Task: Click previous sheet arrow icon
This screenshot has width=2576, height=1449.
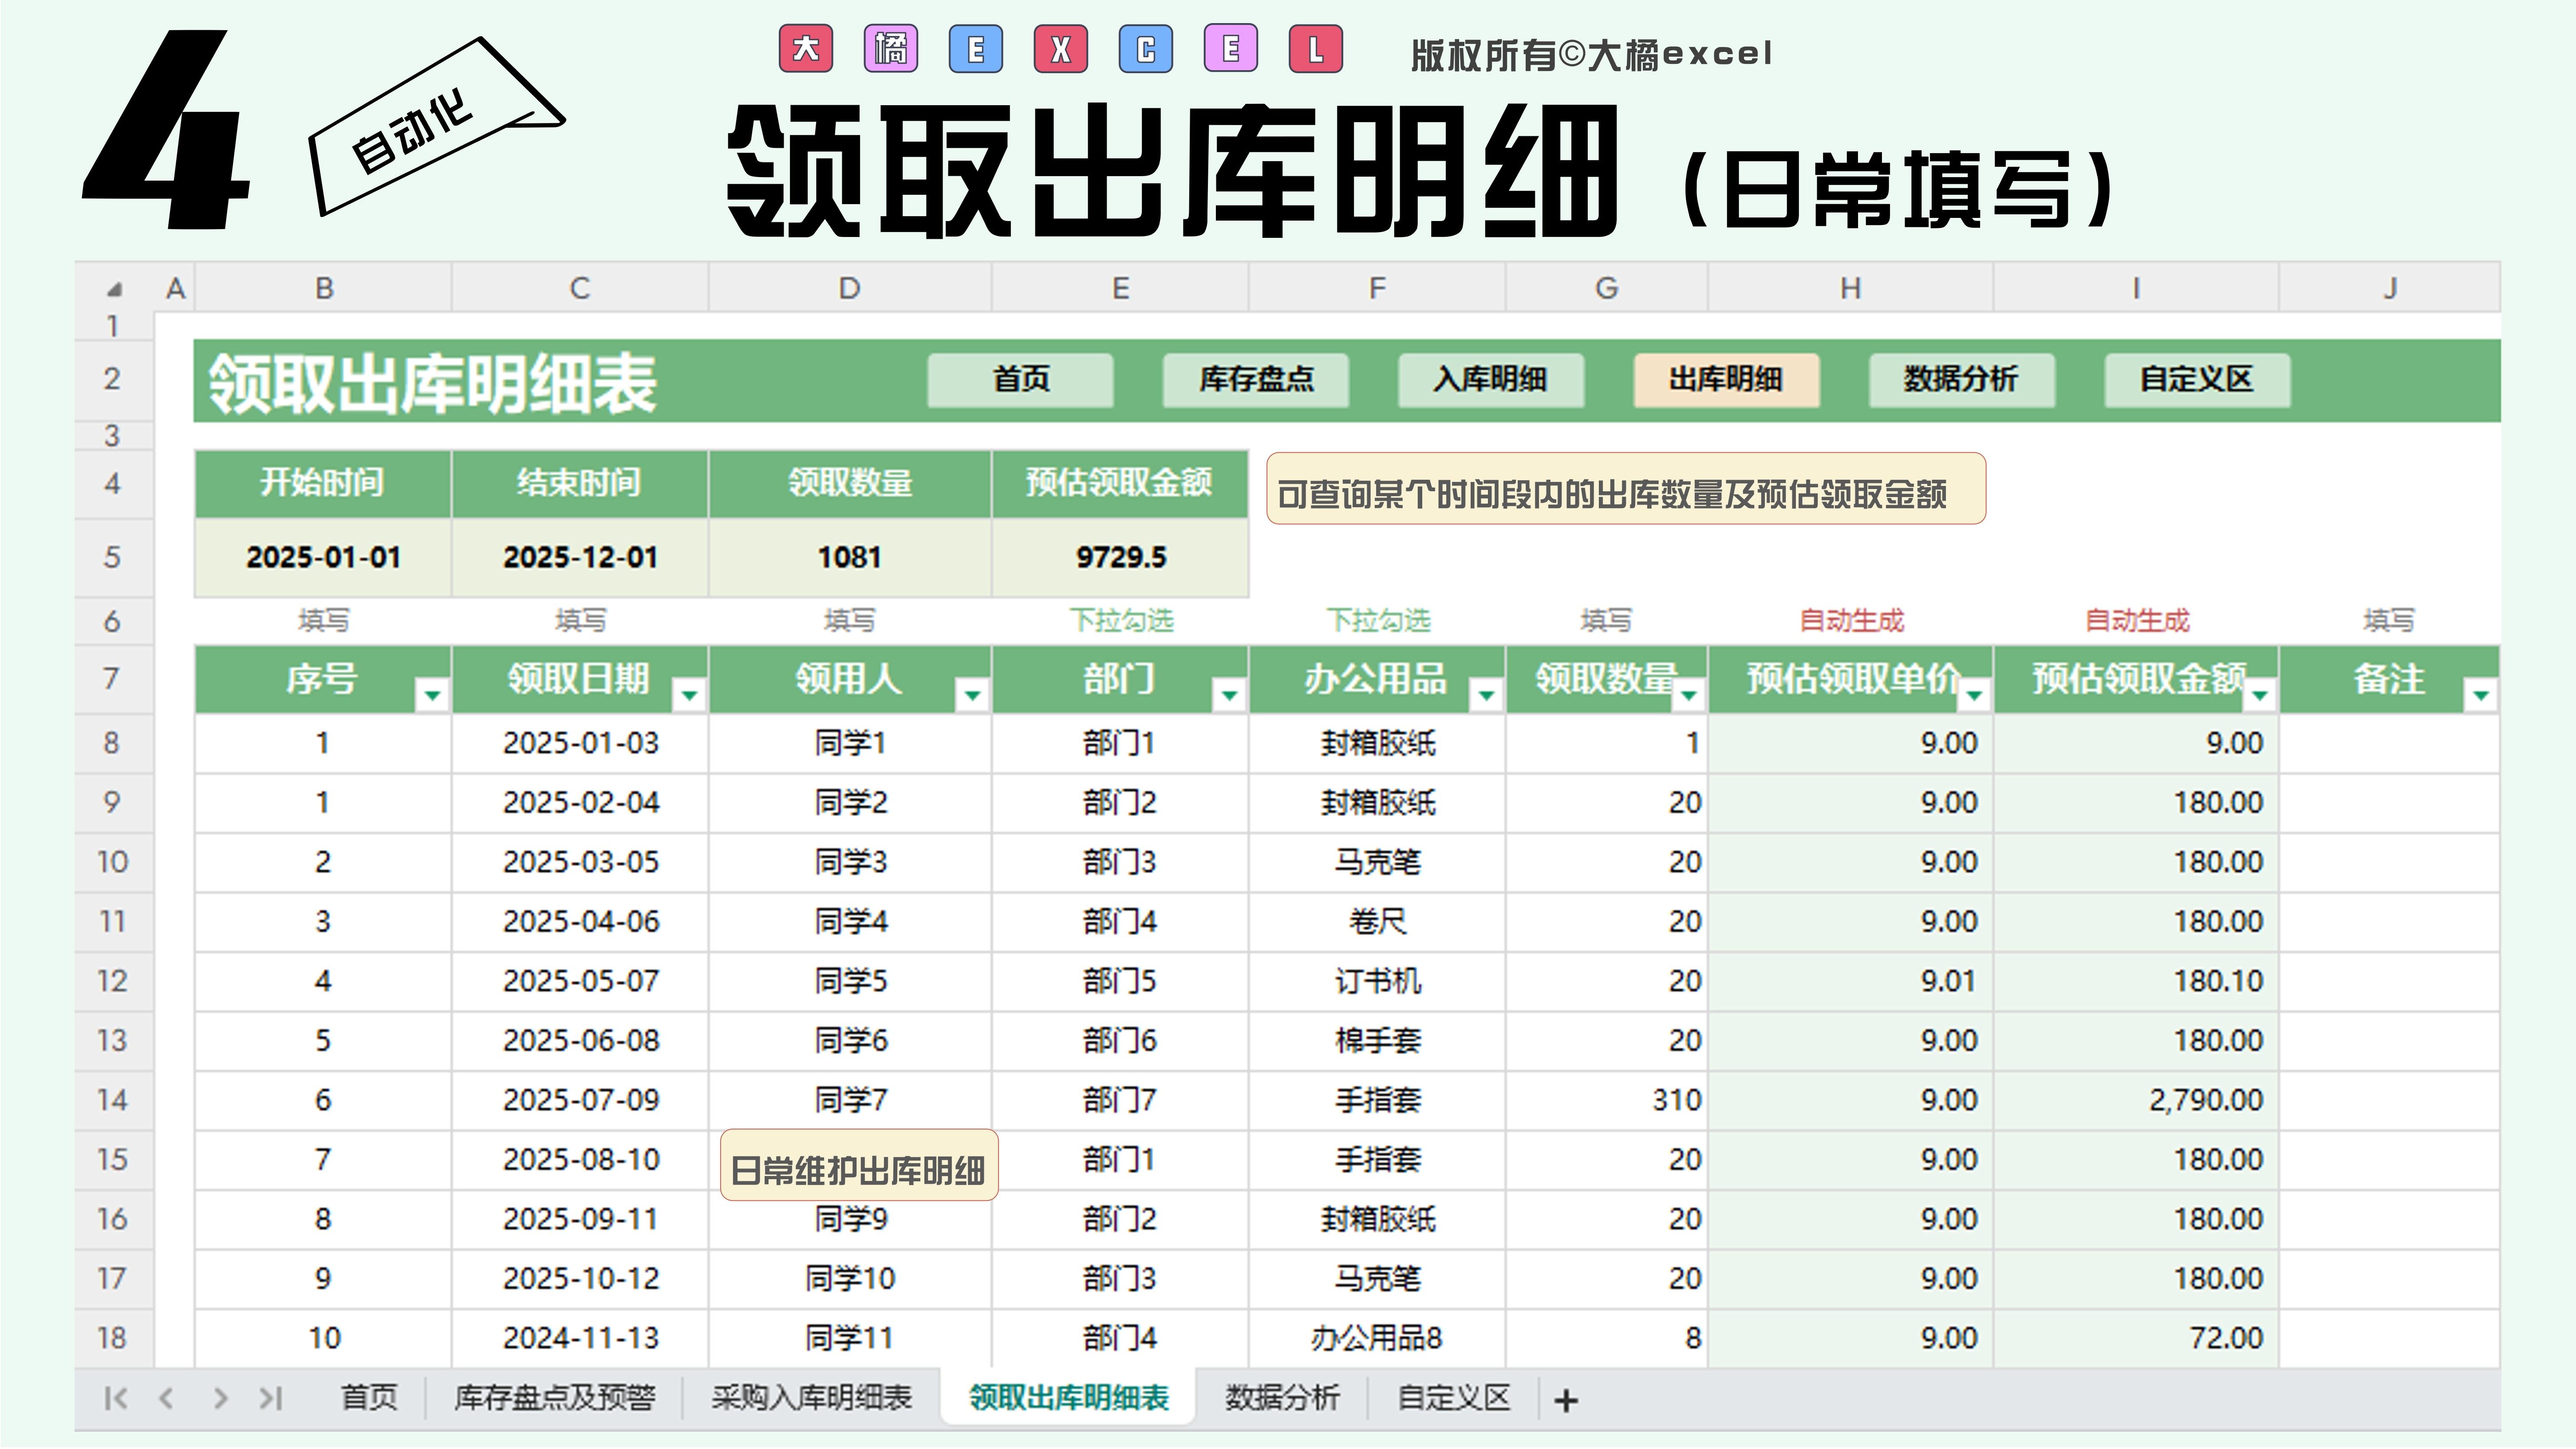Action: pyautogui.click(x=167, y=1398)
